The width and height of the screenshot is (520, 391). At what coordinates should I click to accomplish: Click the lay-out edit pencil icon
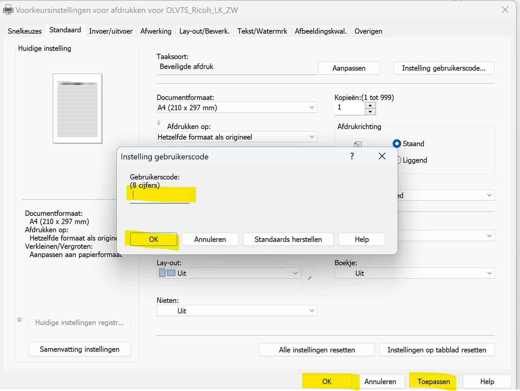pos(309,278)
